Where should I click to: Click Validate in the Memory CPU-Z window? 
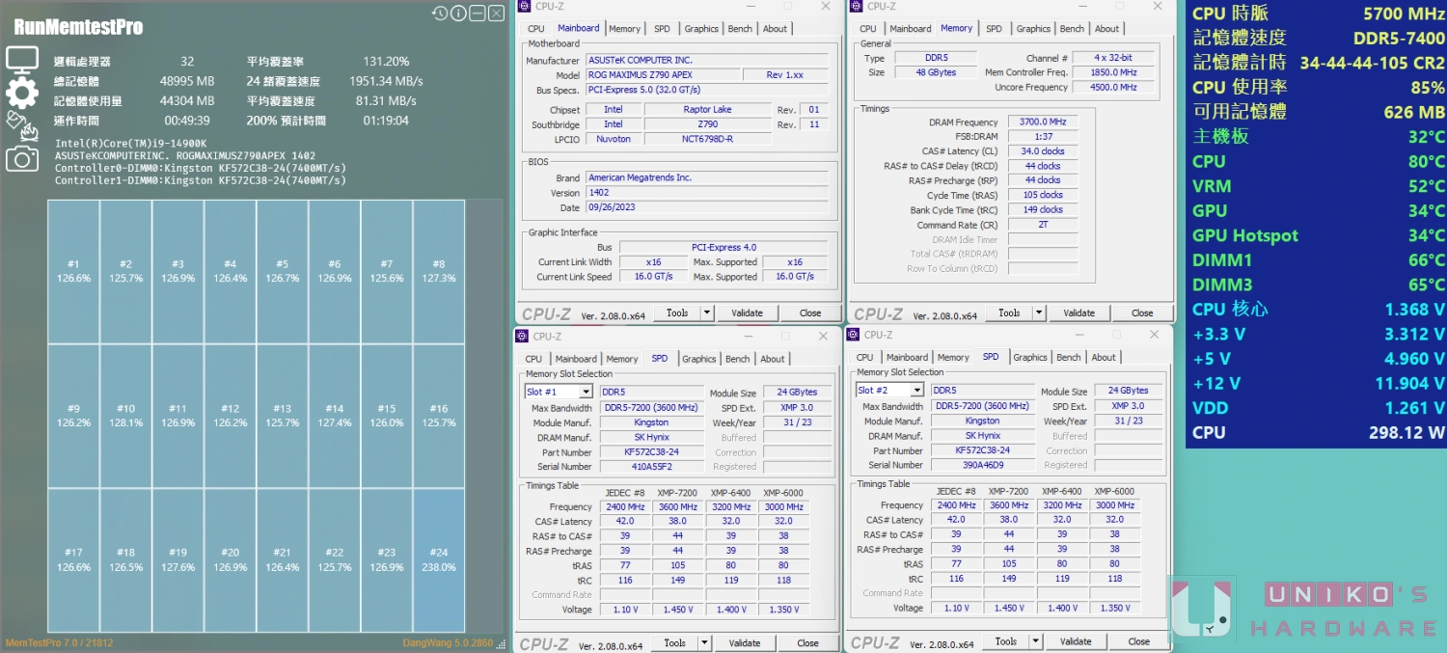point(1078,313)
